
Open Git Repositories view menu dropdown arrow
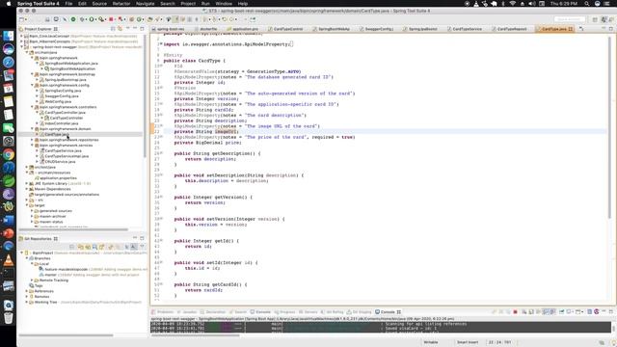tap(142, 247)
